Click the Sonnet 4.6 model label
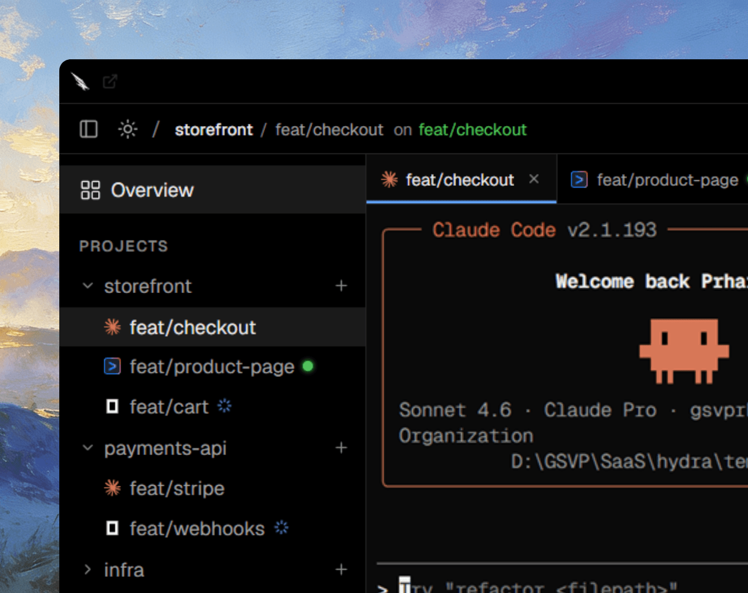748x593 pixels. [455, 410]
